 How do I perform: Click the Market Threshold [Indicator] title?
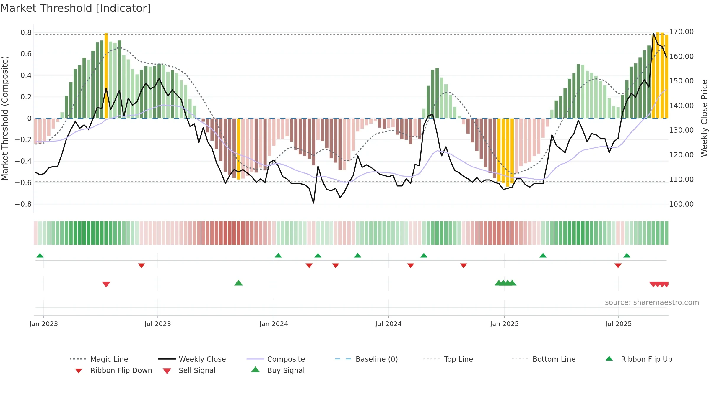(76, 8)
